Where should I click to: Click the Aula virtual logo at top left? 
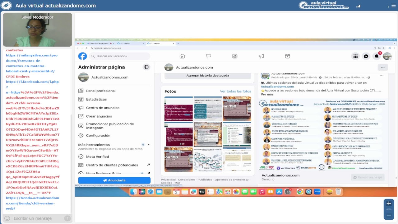pos(6,6)
